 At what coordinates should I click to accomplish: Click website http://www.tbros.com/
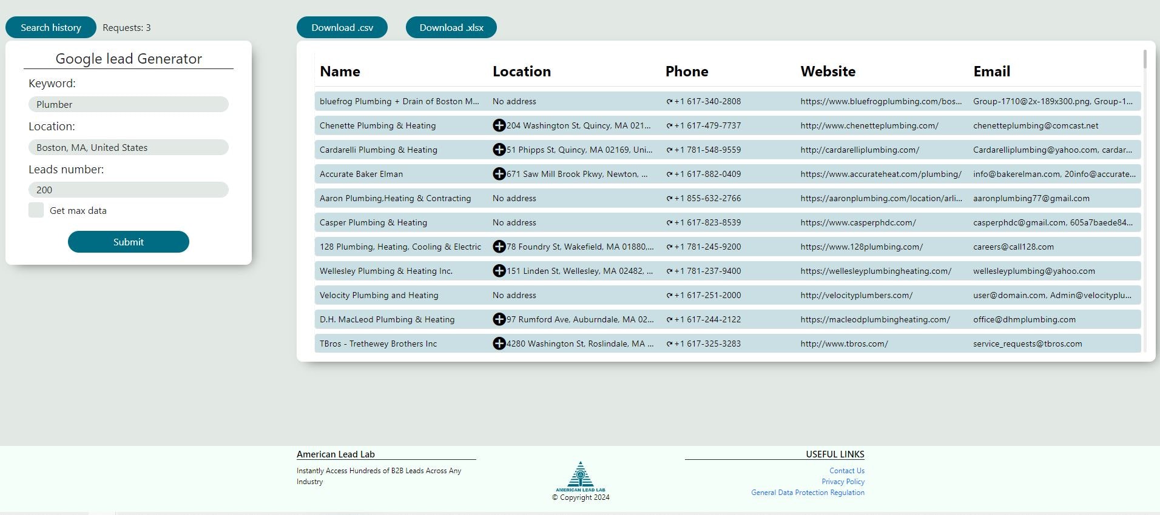[x=844, y=344]
